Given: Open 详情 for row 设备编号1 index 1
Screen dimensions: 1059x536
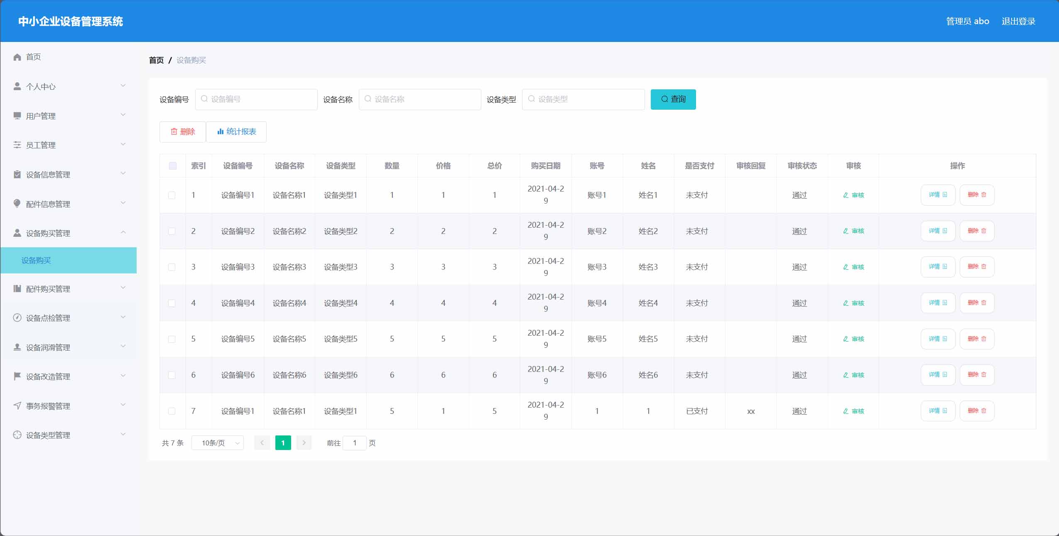Looking at the screenshot, I should pos(938,195).
